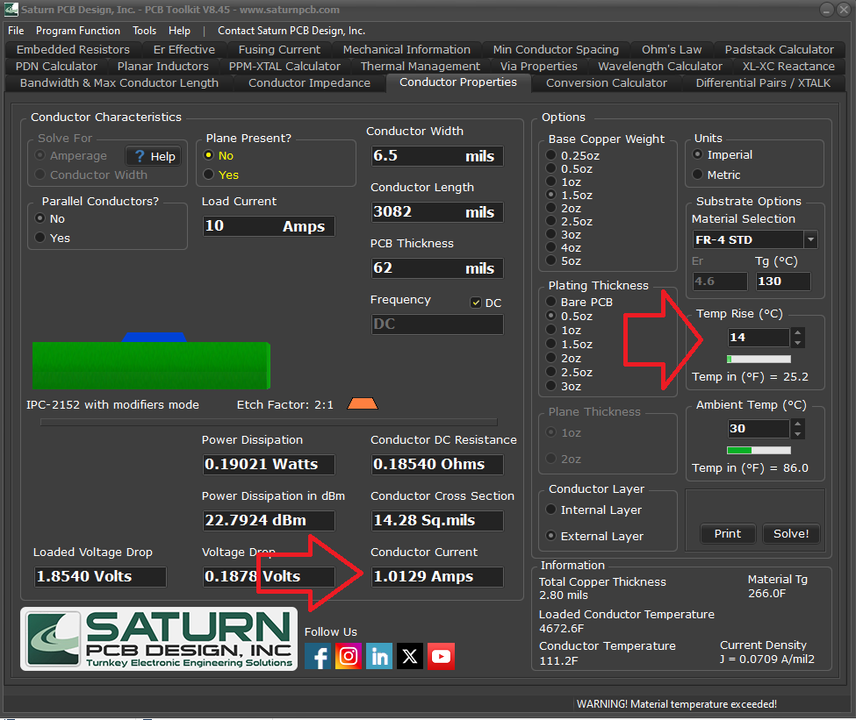Click the orange etch factor trapezoid icon
The image size is (856, 720).
click(363, 404)
